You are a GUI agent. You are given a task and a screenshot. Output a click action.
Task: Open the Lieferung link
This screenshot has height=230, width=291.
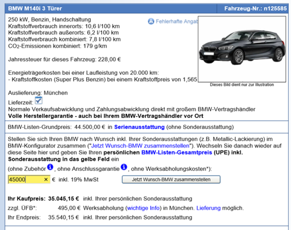[x=208, y=208]
